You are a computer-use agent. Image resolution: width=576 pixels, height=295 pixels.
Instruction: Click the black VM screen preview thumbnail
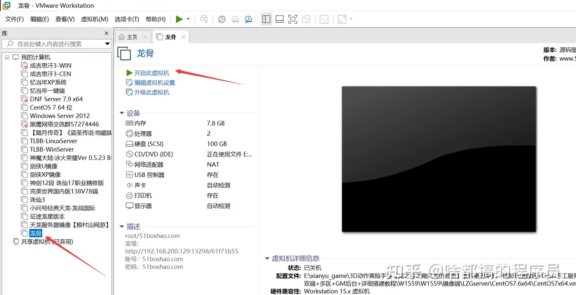coord(439,159)
